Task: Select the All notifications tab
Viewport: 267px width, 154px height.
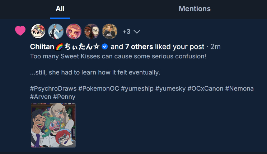Action: pos(60,9)
